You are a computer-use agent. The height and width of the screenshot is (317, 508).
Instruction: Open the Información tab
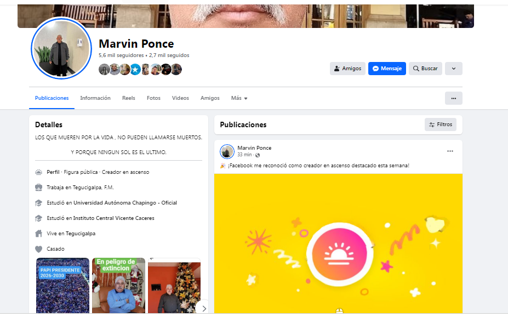(95, 98)
